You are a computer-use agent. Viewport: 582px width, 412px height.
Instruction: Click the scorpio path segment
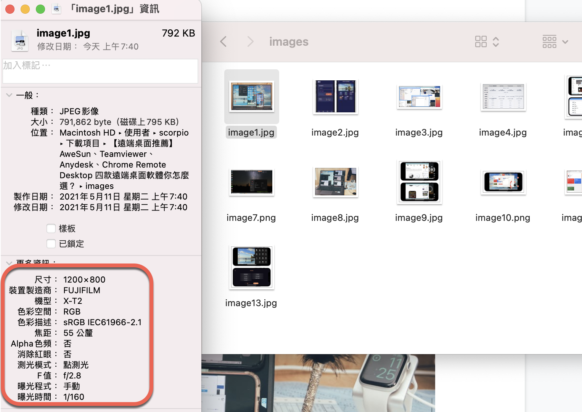click(174, 133)
